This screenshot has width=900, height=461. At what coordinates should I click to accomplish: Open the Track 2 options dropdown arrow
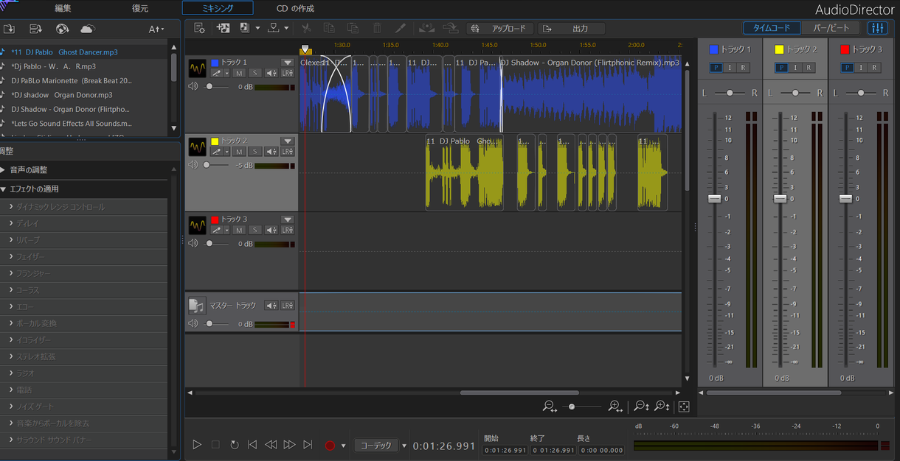tap(288, 141)
